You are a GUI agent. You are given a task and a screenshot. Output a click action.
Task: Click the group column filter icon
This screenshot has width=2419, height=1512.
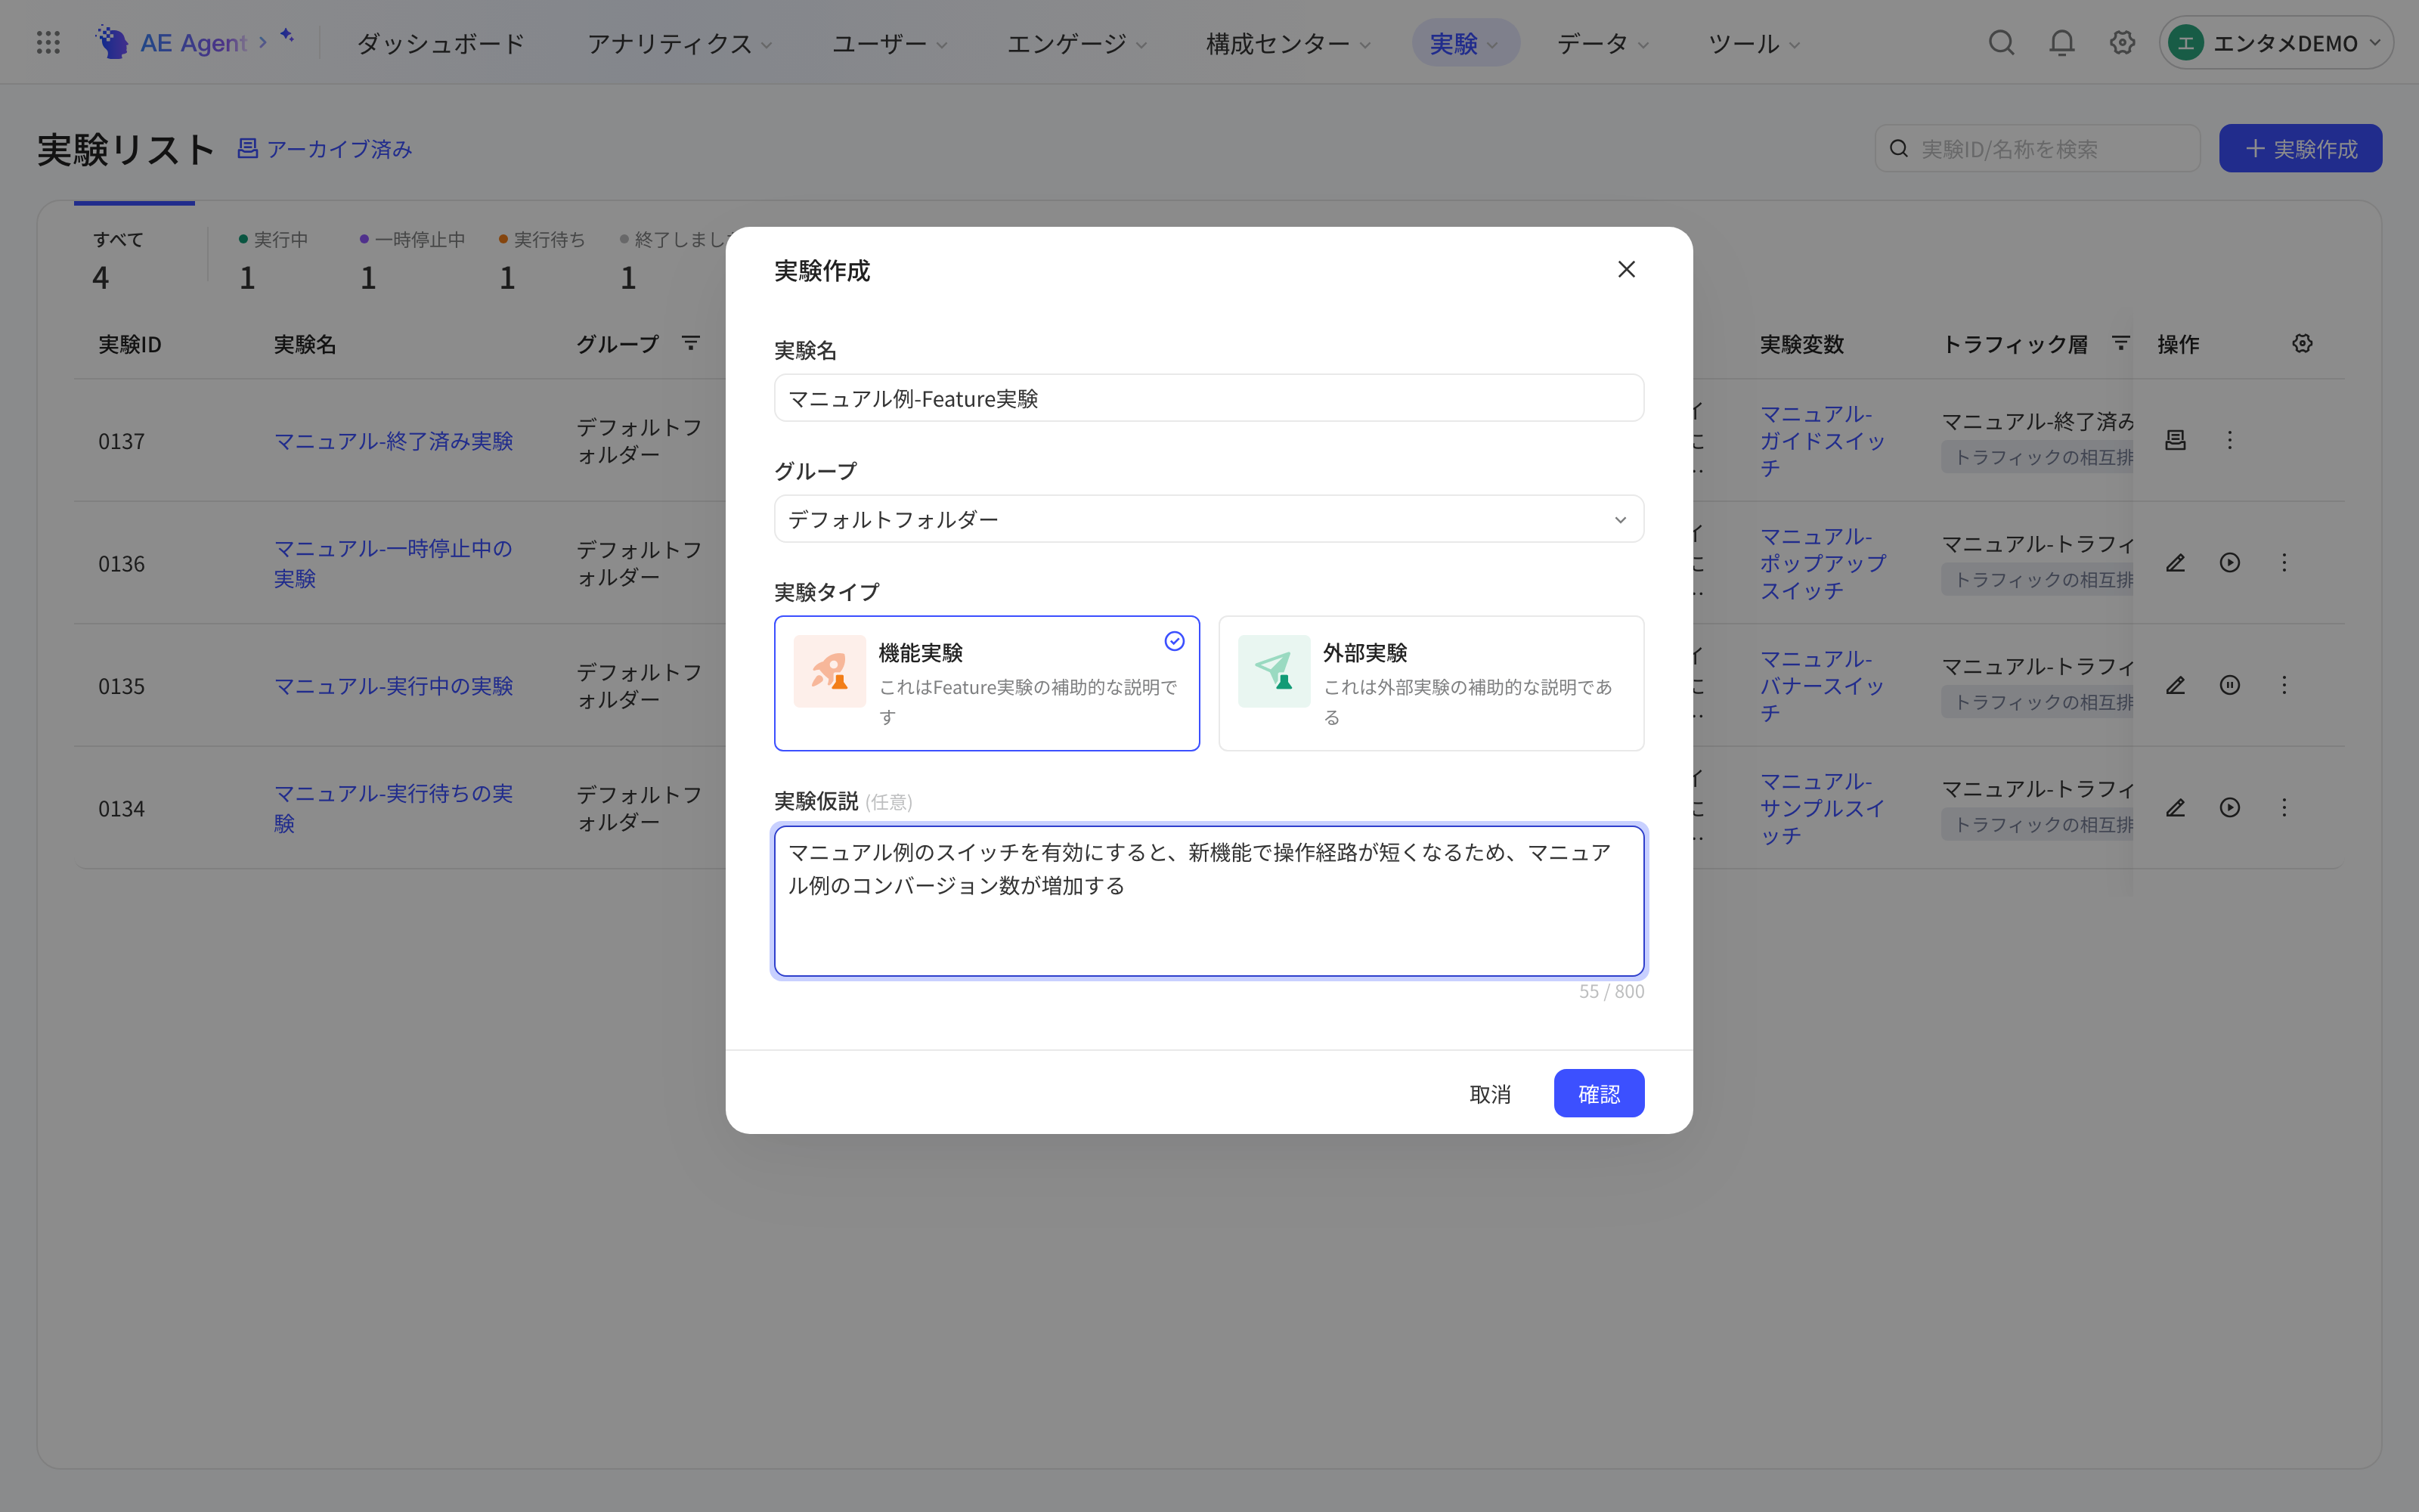pyautogui.click(x=689, y=343)
